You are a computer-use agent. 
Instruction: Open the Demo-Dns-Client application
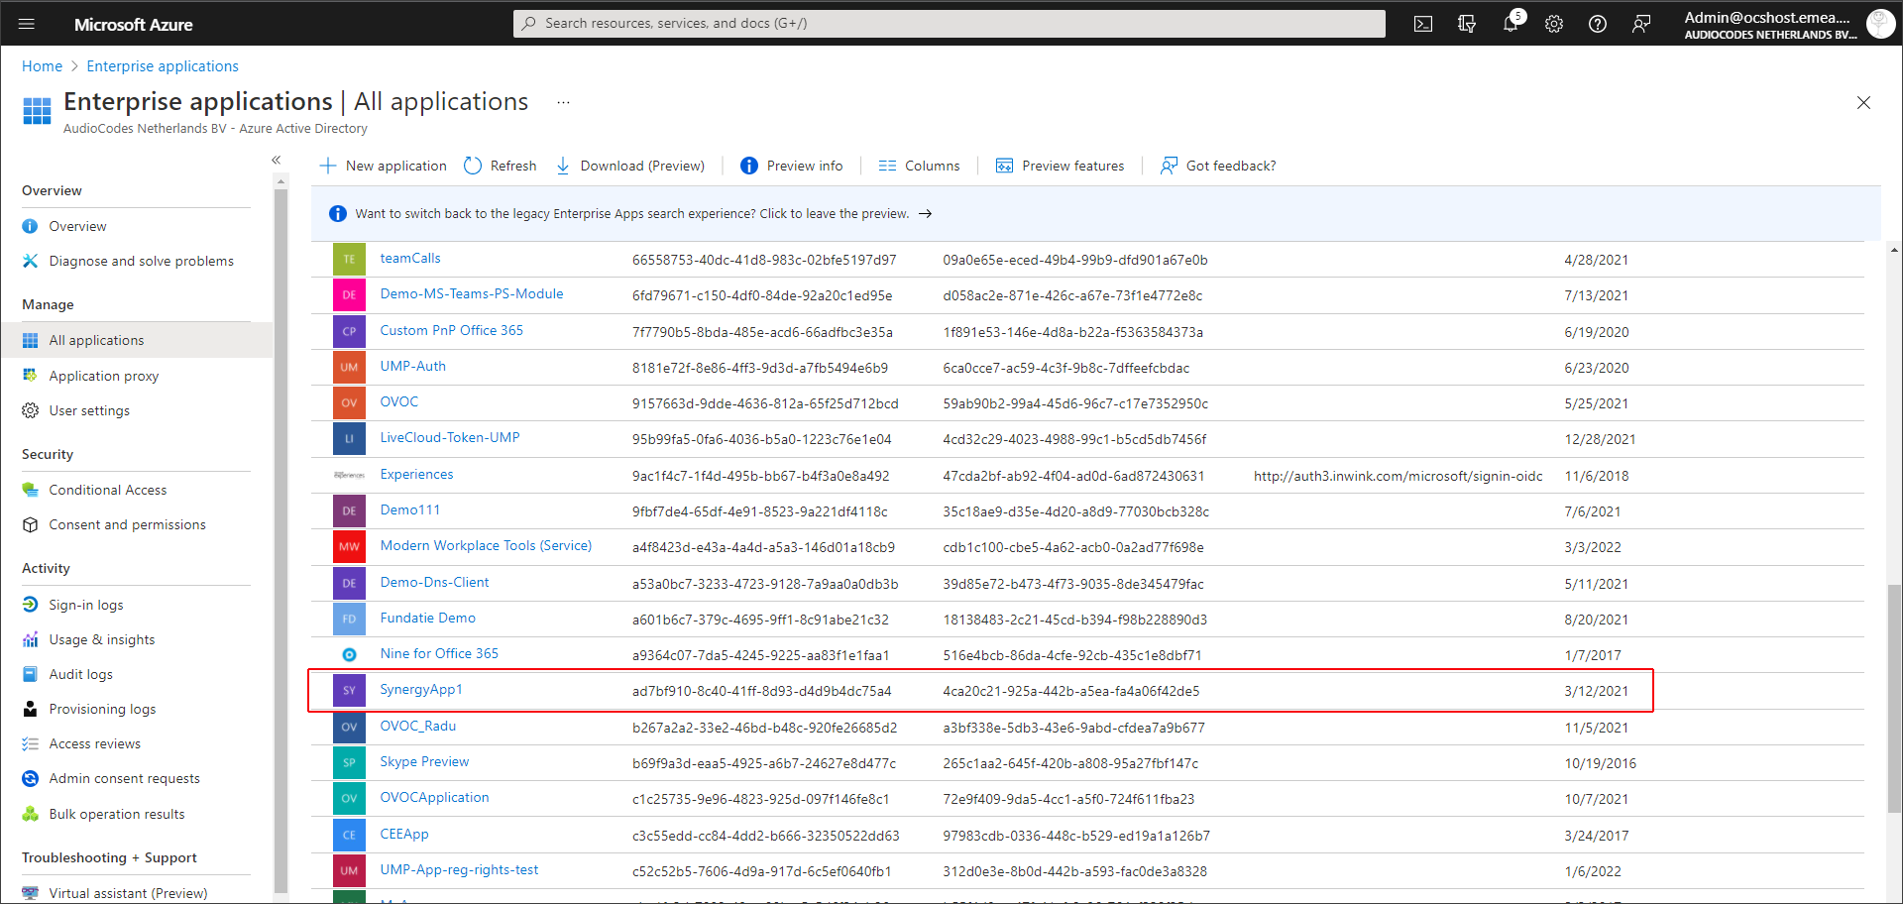point(435,582)
